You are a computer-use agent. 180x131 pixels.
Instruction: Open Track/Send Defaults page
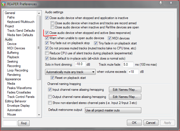21,31
